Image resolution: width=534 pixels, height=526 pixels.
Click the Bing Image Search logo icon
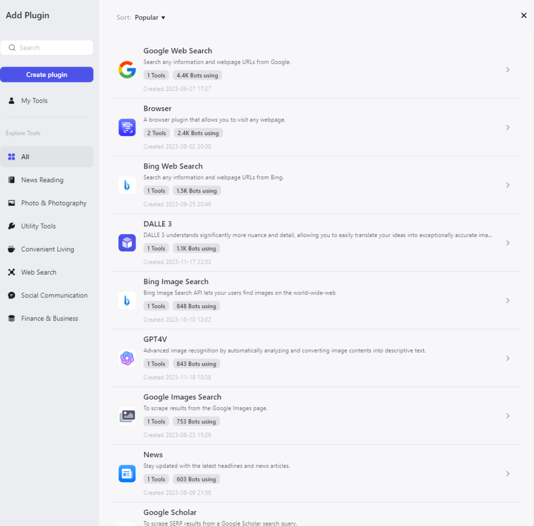pyautogui.click(x=127, y=300)
